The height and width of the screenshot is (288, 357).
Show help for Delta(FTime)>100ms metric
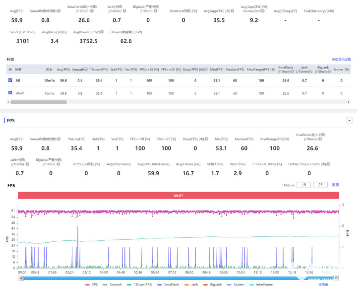tap(326, 164)
